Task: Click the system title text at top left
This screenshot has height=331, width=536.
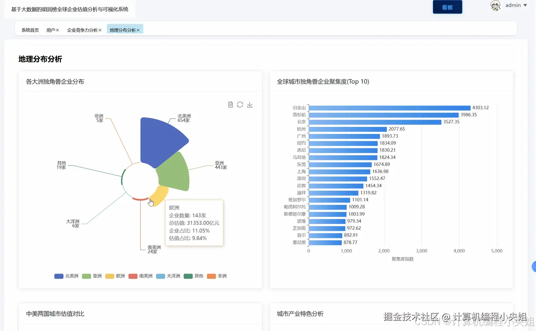Action: [x=70, y=9]
